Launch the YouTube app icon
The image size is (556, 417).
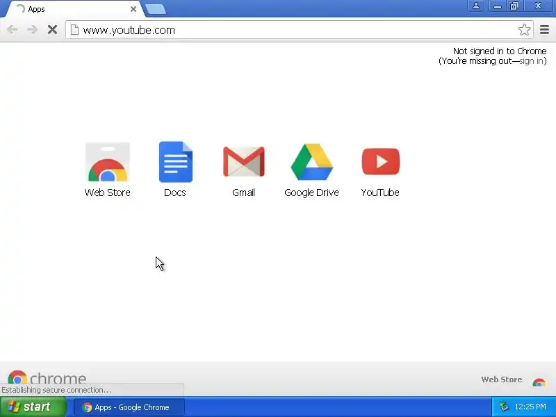click(380, 162)
